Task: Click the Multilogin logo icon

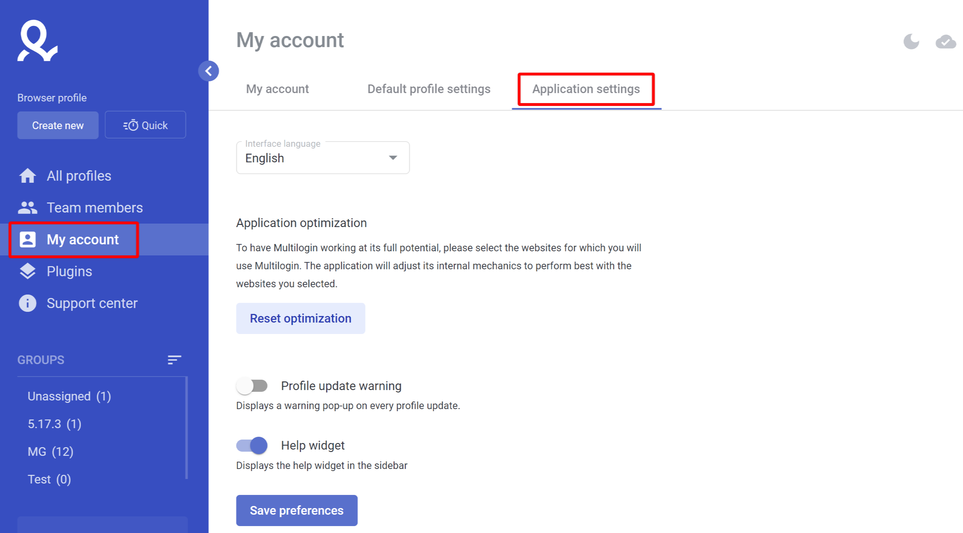Action: coord(37,40)
